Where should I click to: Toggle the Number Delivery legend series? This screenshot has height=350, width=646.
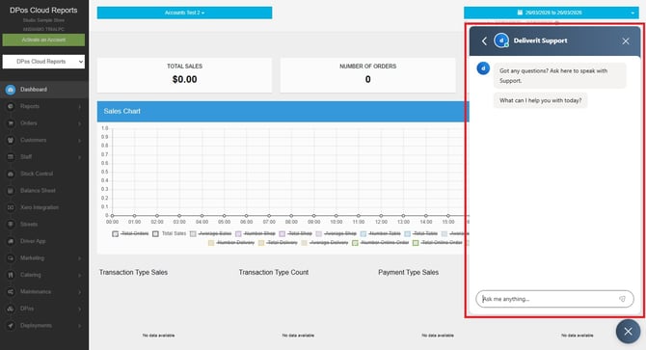[x=231, y=243]
